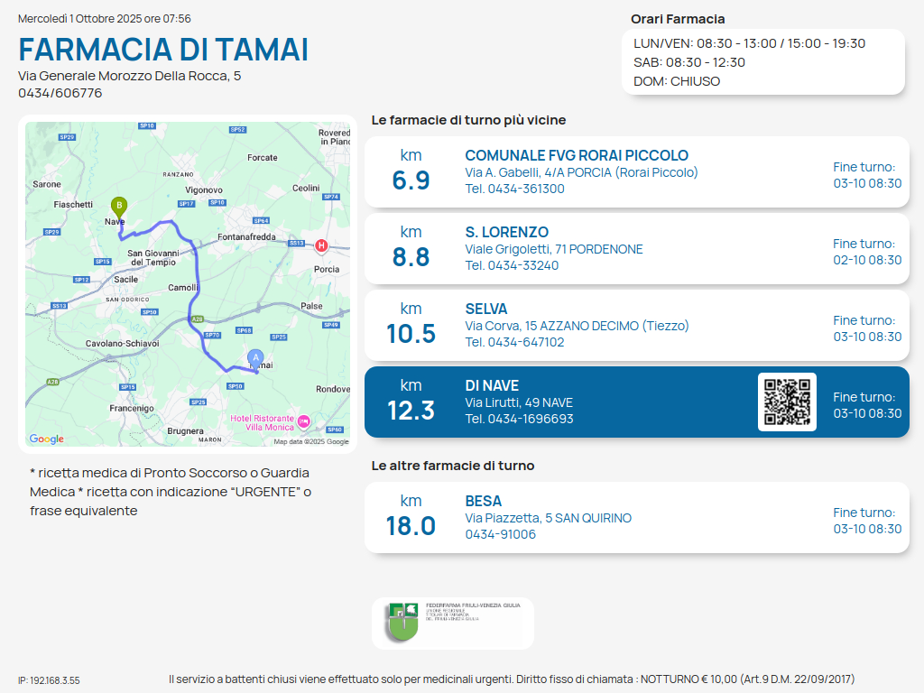Open the QR code for Di Nave
The width and height of the screenshot is (924, 693).
(x=787, y=402)
